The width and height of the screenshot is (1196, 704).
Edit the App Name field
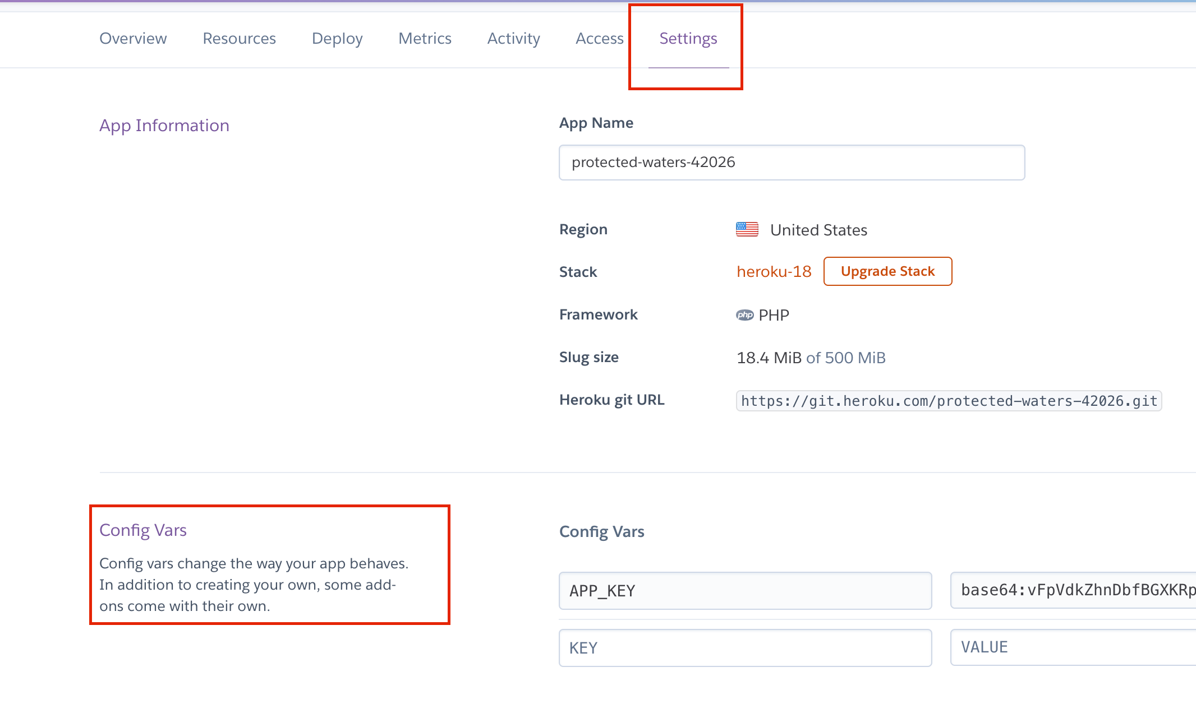792,163
